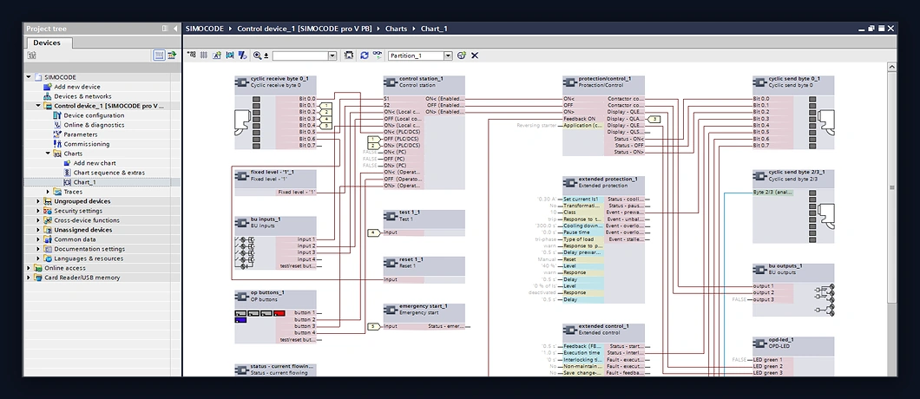Collapse the Control device_1 node
This screenshot has width=920, height=399.
tap(38, 106)
